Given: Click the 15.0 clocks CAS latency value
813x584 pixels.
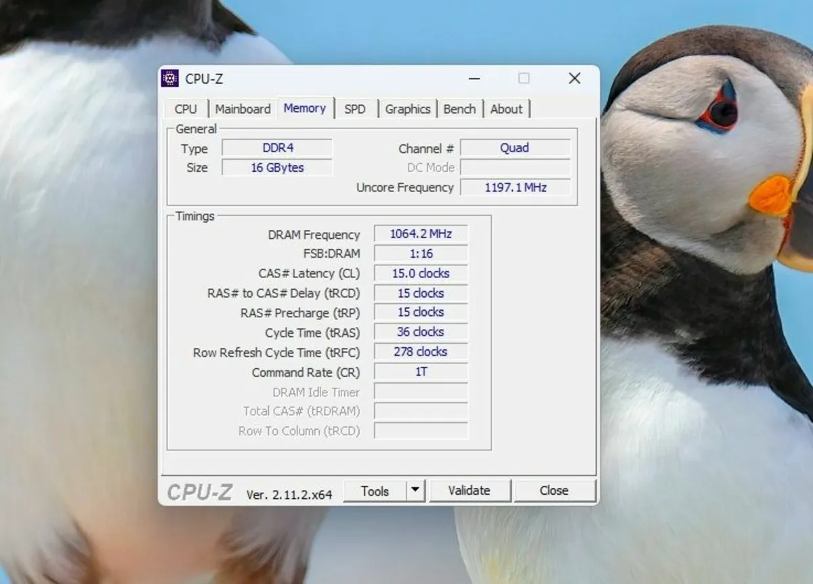Looking at the screenshot, I should click(x=421, y=273).
